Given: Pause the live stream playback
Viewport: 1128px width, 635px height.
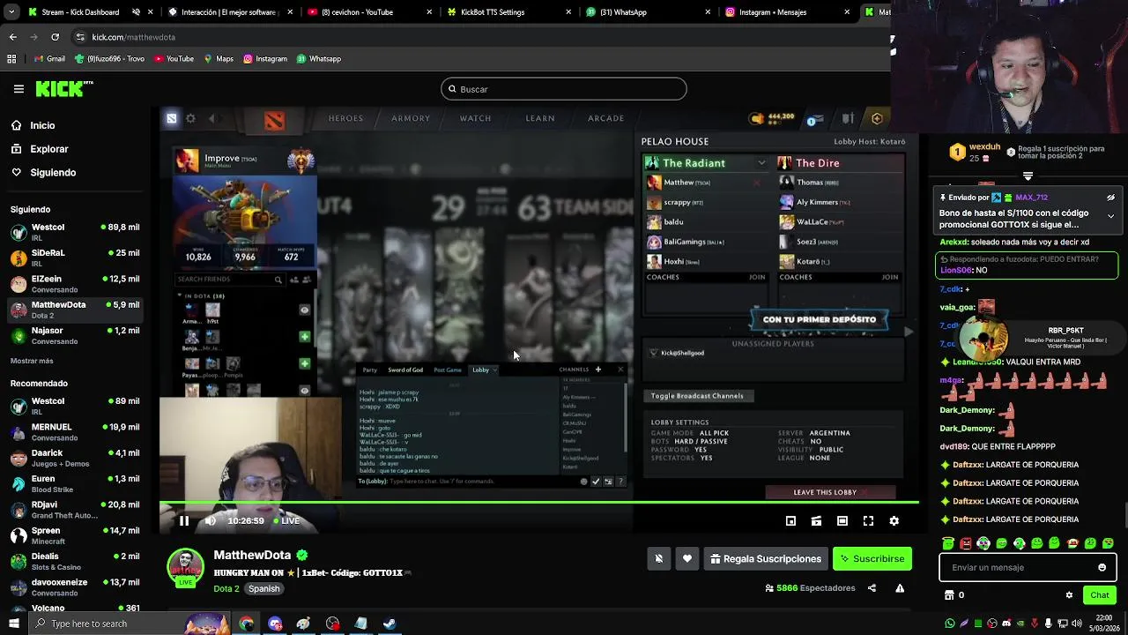Looking at the screenshot, I should click(x=184, y=521).
